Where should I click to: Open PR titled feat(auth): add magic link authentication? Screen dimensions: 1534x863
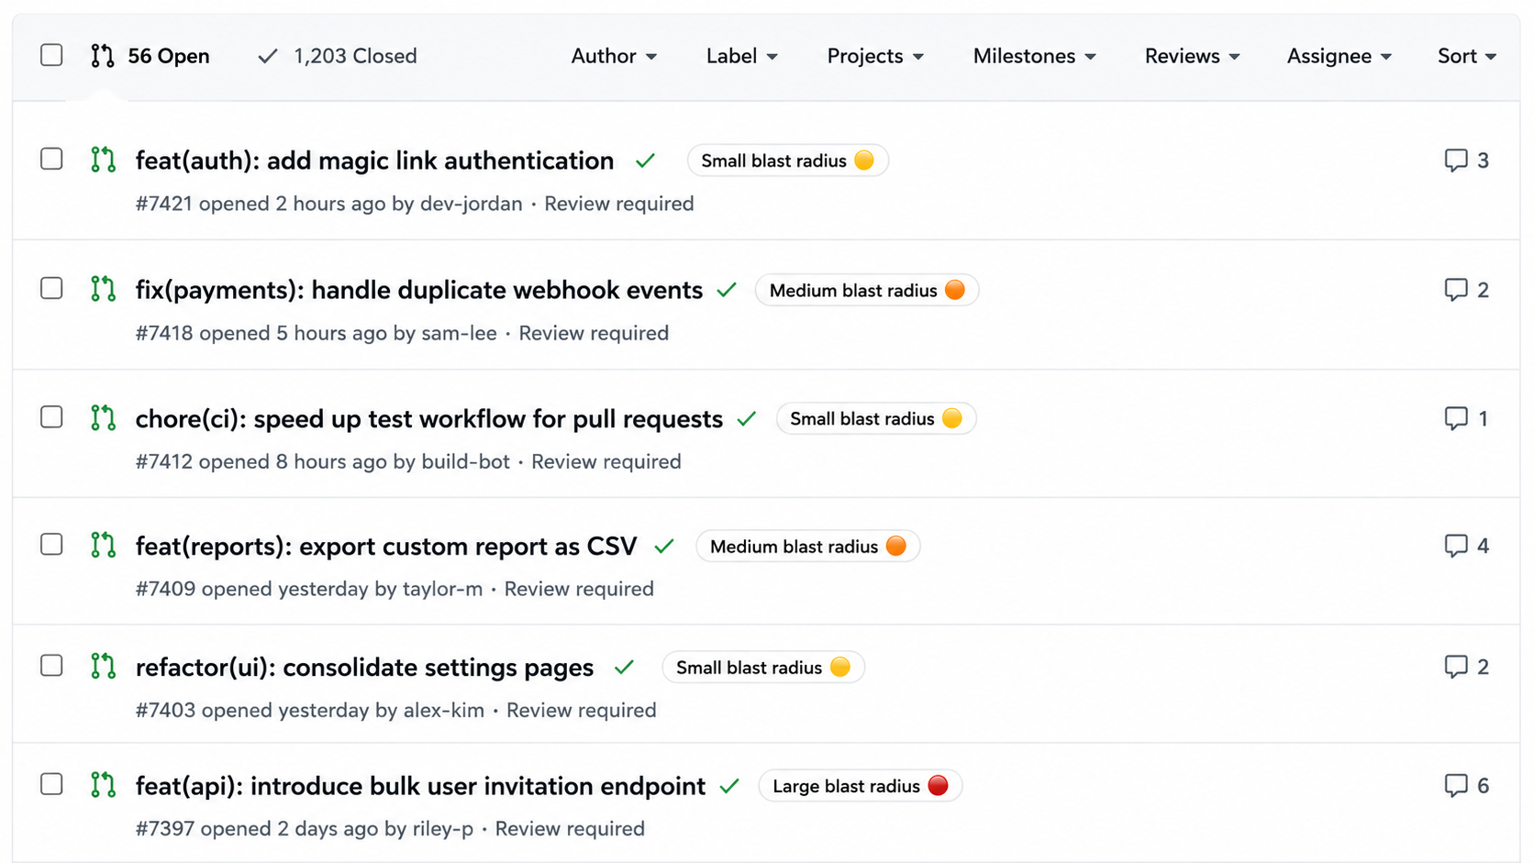tap(374, 160)
